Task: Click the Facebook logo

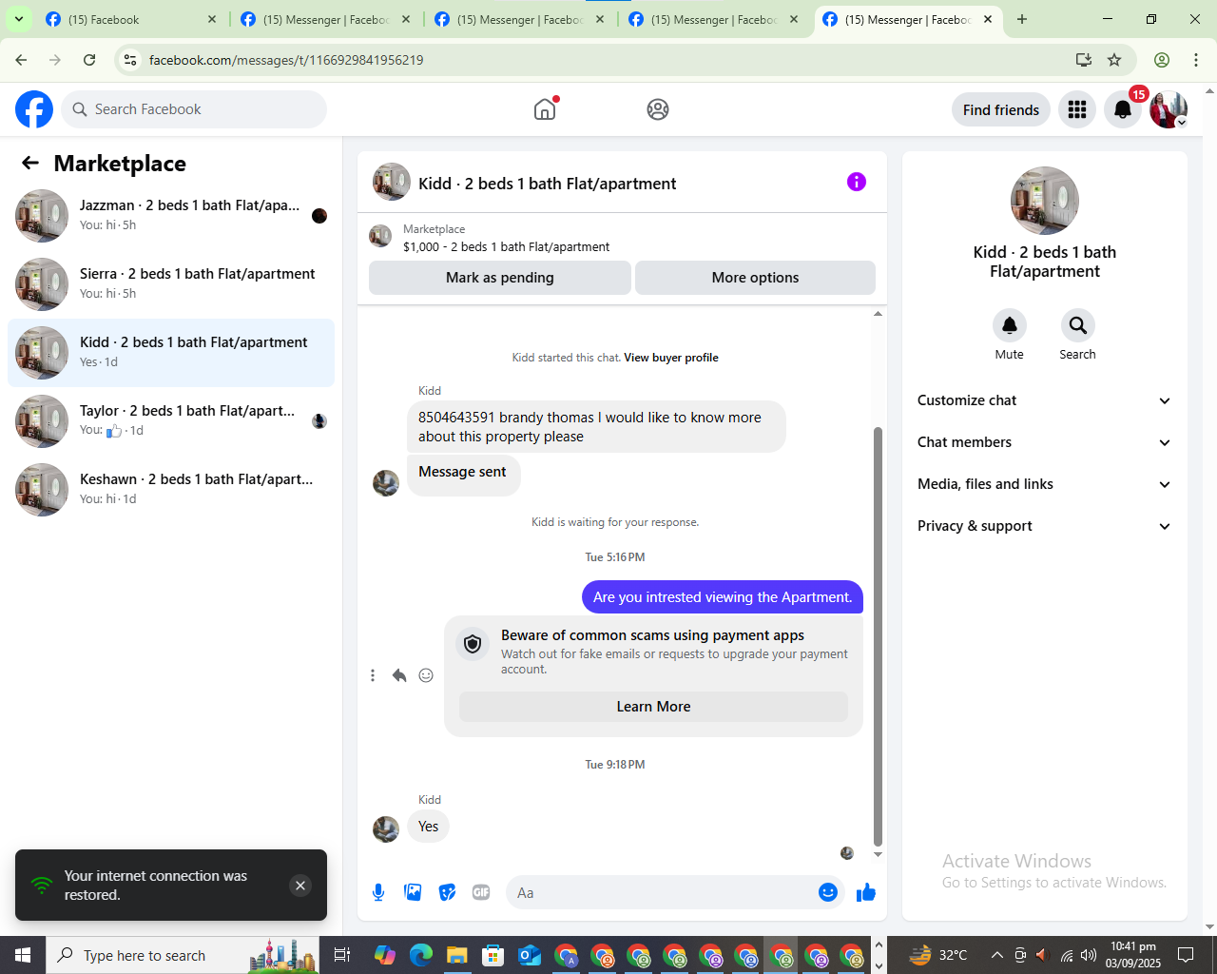Action: [34, 109]
